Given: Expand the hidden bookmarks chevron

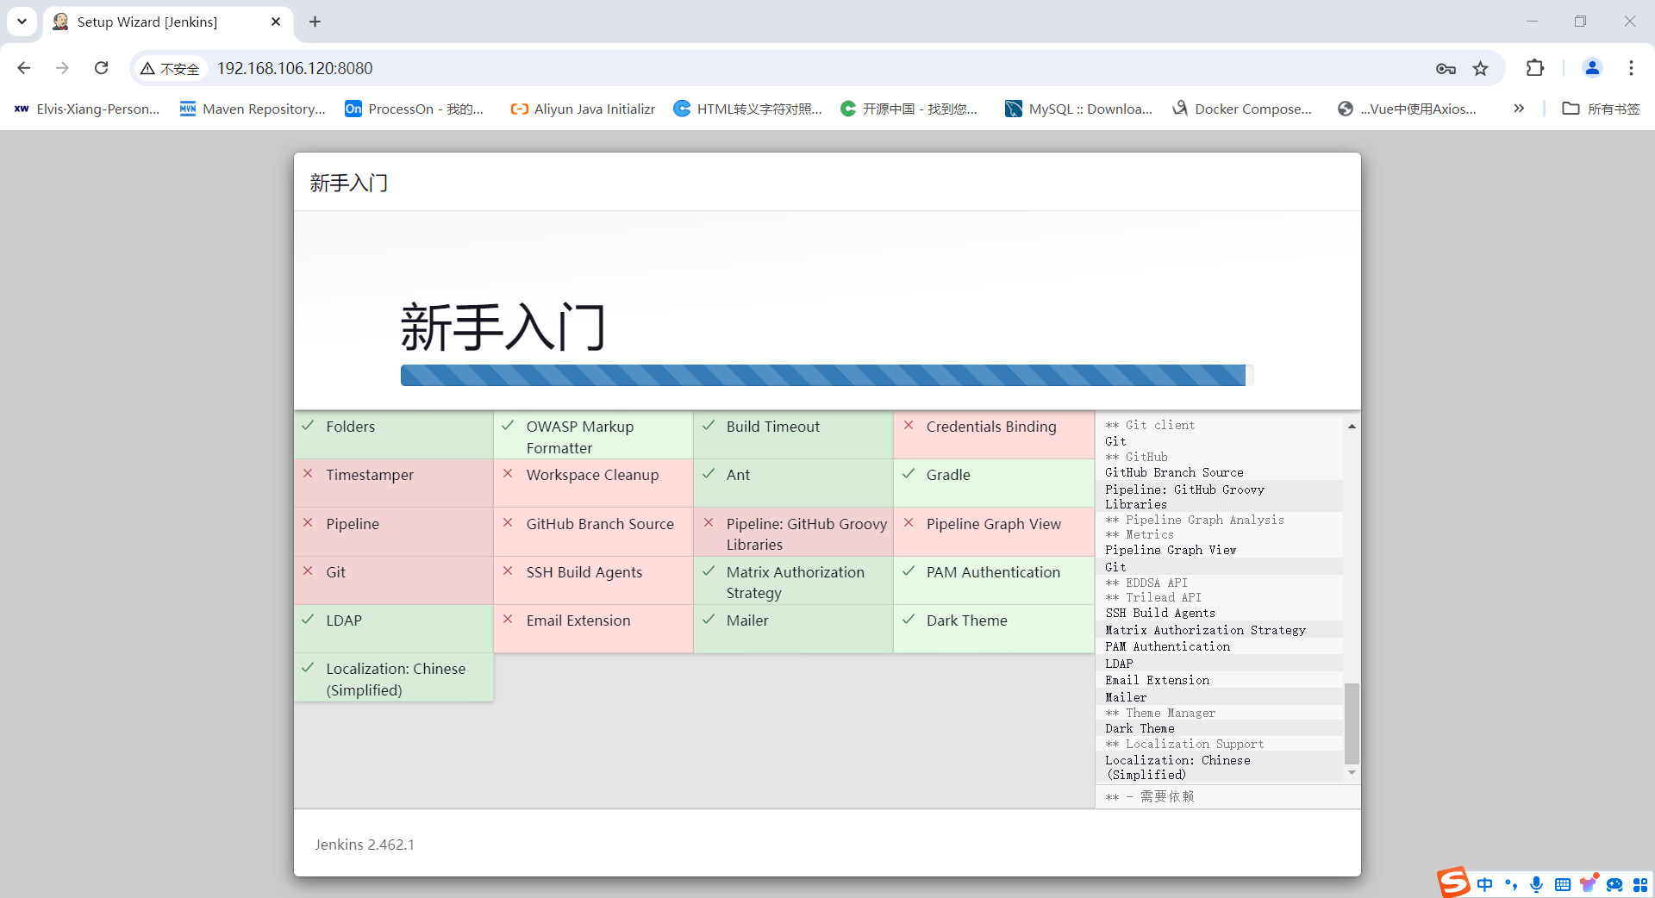Looking at the screenshot, I should tap(1519, 109).
